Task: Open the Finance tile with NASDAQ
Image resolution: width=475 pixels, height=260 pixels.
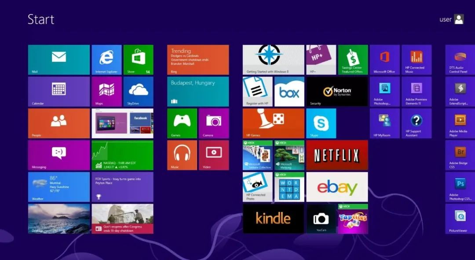Action: [x=122, y=155]
